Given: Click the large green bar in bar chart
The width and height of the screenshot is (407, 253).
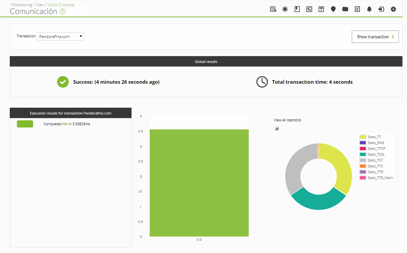Looking at the screenshot, I should [199, 183].
